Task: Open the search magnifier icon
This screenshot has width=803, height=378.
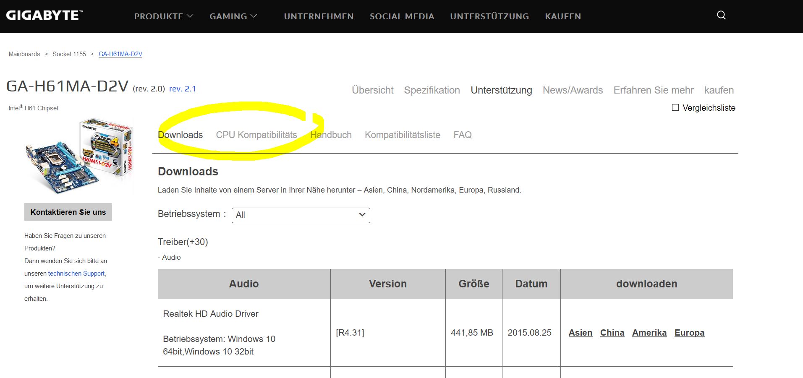Action: click(x=721, y=15)
